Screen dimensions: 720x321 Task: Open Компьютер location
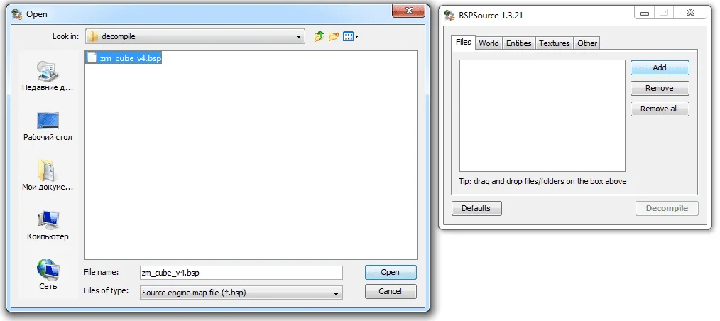coord(48,225)
